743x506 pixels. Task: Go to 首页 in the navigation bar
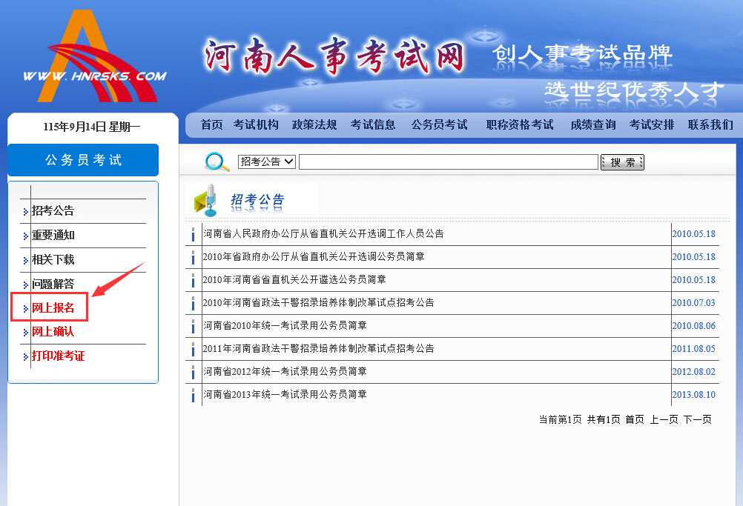click(211, 125)
